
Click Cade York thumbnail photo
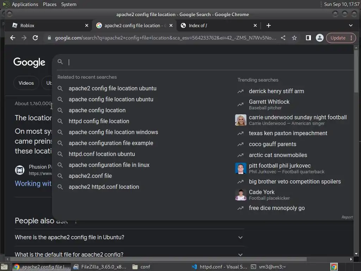(x=240, y=195)
